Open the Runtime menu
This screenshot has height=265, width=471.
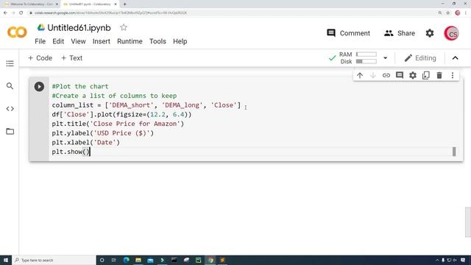tap(130, 41)
